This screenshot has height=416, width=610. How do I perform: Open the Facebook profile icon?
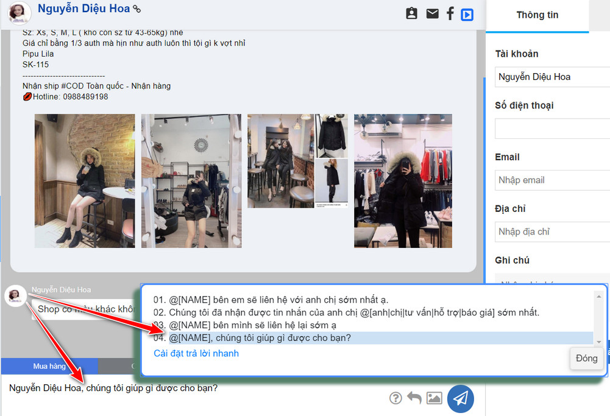coord(450,13)
